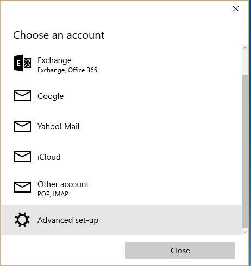Image resolution: width=251 pixels, height=266 pixels.
Task: Click the scrollbar up arrow
Action: click(x=245, y=48)
